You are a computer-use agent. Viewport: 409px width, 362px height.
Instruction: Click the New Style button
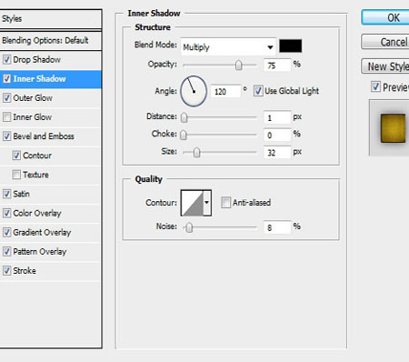[385, 66]
